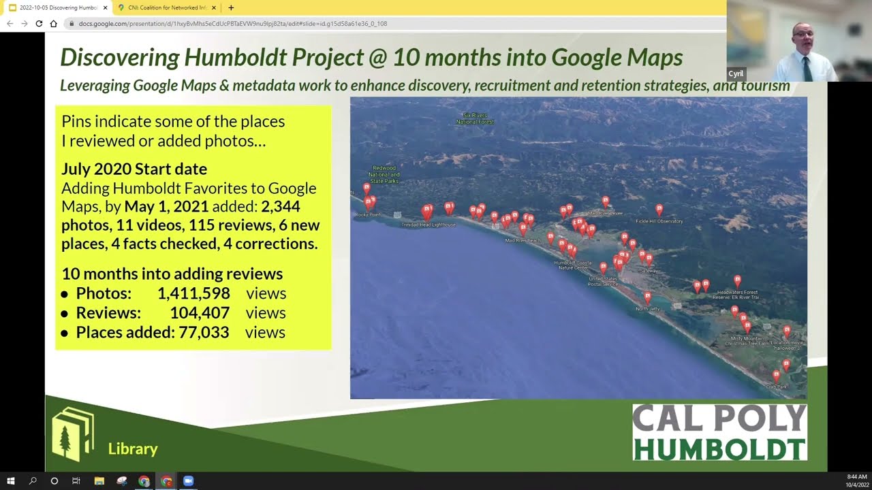
Task: Click the Headwaters Forest Reserve map label
Action: pyautogui.click(x=736, y=295)
